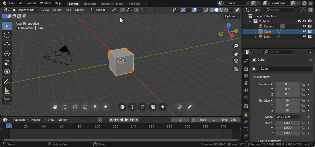Open the Modifiers wrench properties tab
The height and width of the screenshot is (147, 315).
(246, 122)
